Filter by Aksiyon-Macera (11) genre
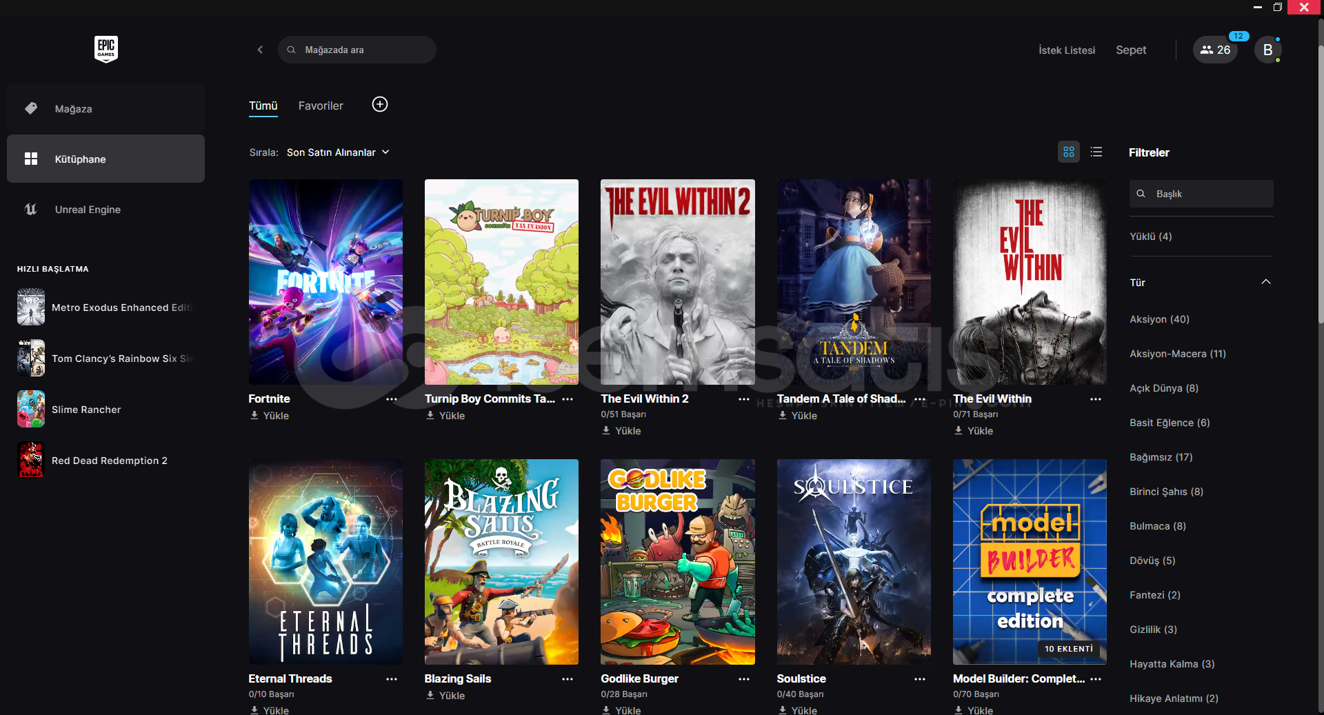The height and width of the screenshot is (715, 1324). tap(1178, 354)
